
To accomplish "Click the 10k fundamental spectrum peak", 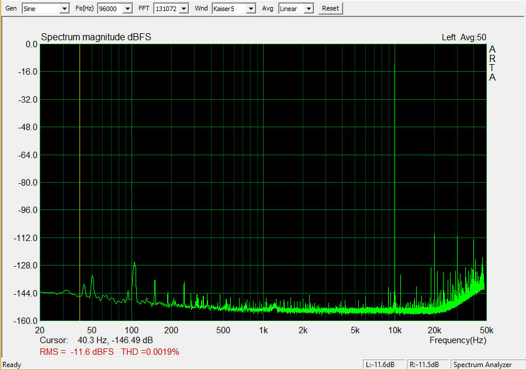I will [x=395, y=187].
